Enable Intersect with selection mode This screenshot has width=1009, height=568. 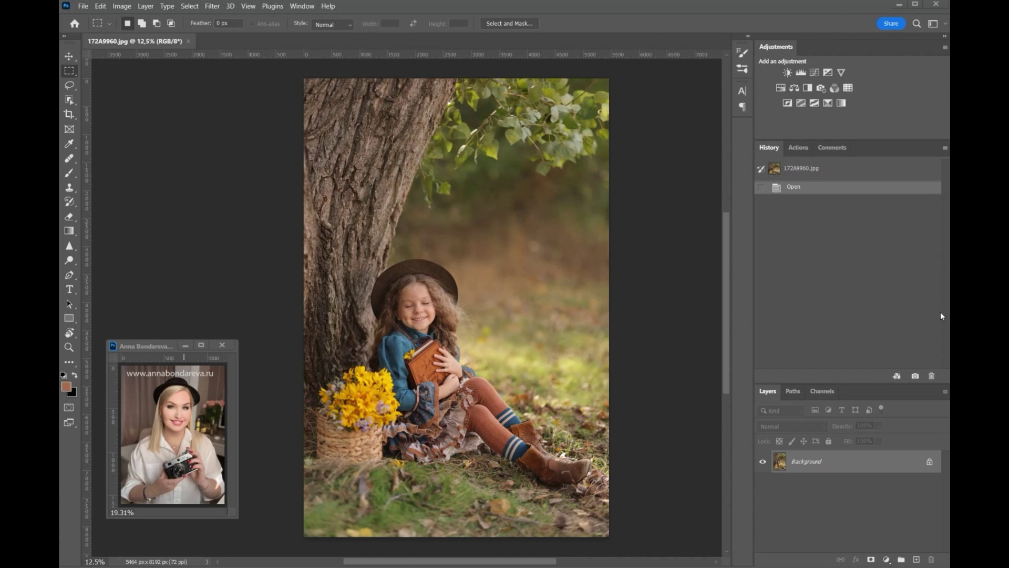tap(171, 23)
